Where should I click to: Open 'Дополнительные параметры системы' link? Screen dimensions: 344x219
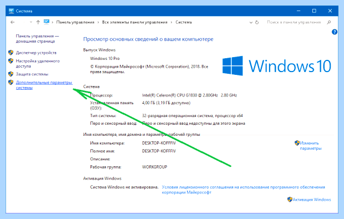click(x=44, y=85)
